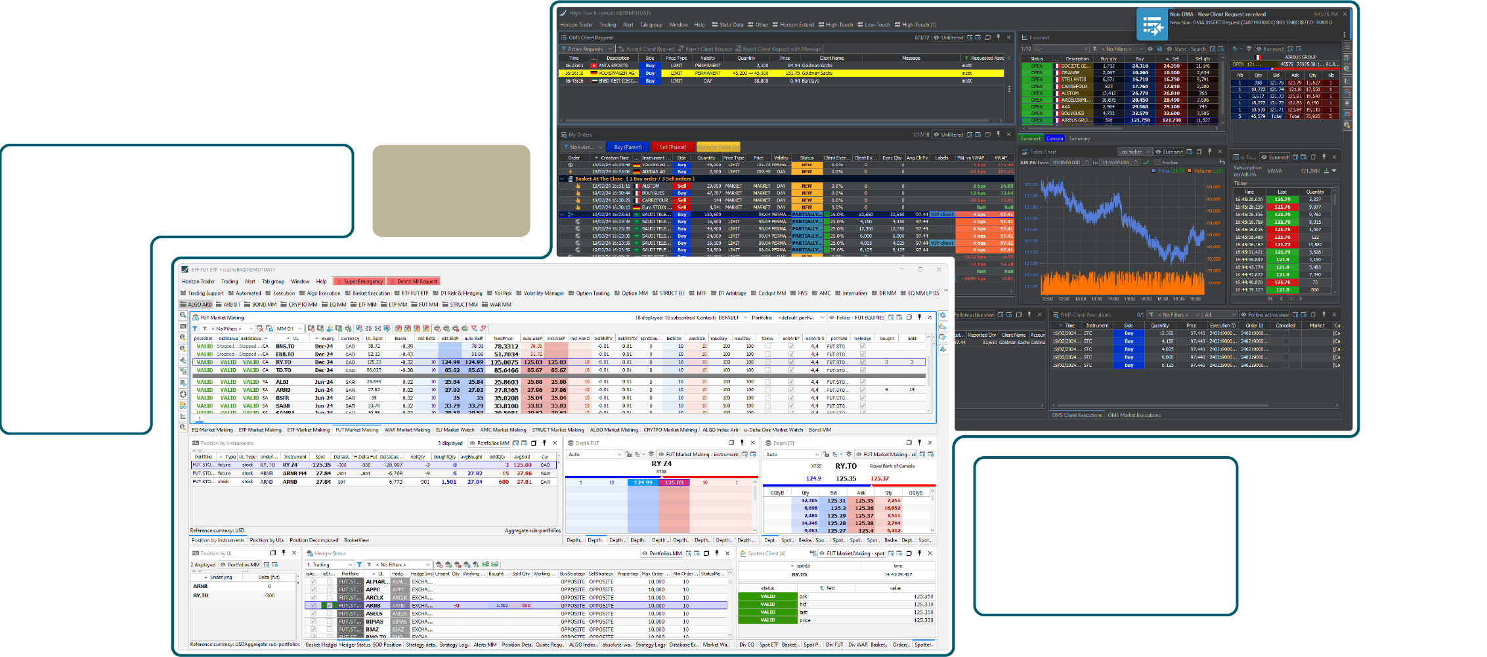1487x657 pixels.
Task: Click lock icon in Depth FUT toolbar
Action: pos(628,454)
